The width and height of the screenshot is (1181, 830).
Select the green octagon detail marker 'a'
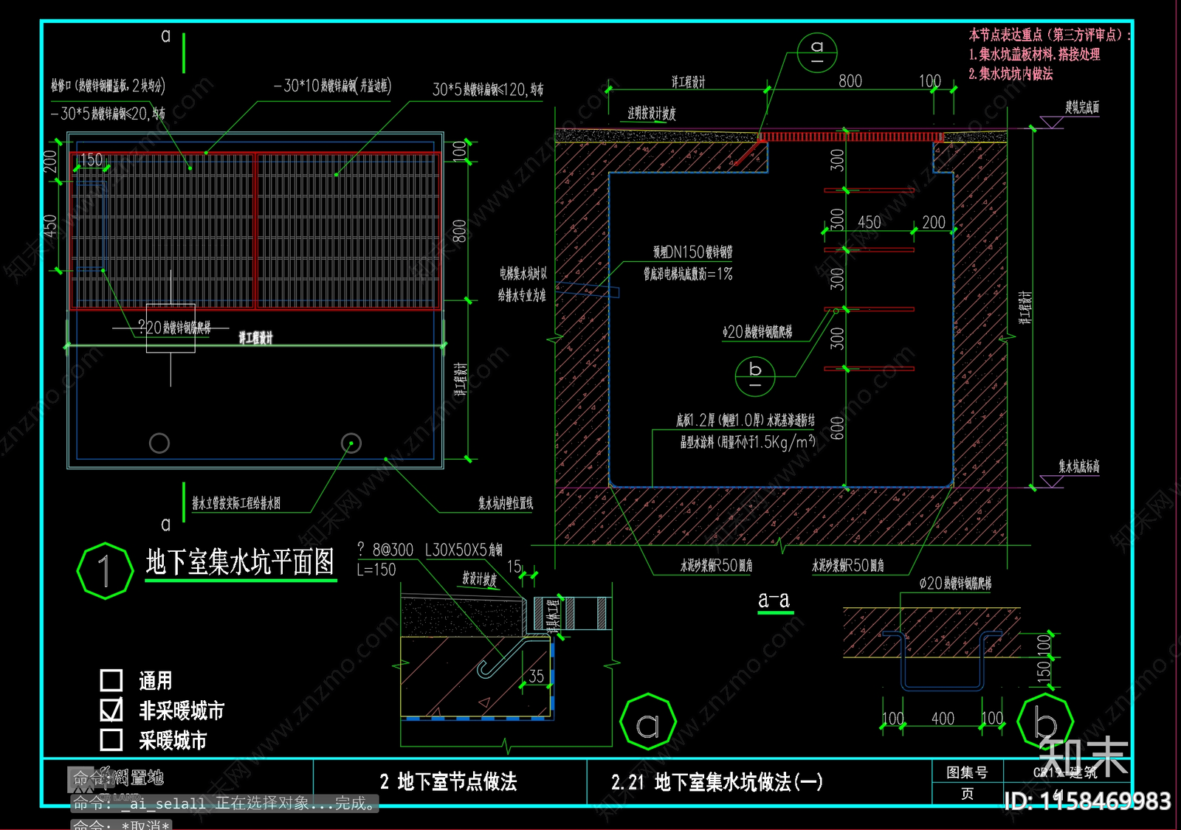pyautogui.click(x=647, y=722)
